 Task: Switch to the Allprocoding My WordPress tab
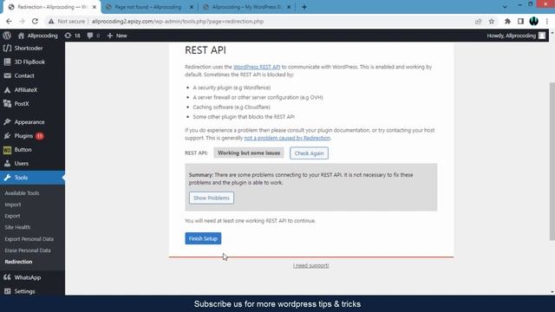click(246, 7)
